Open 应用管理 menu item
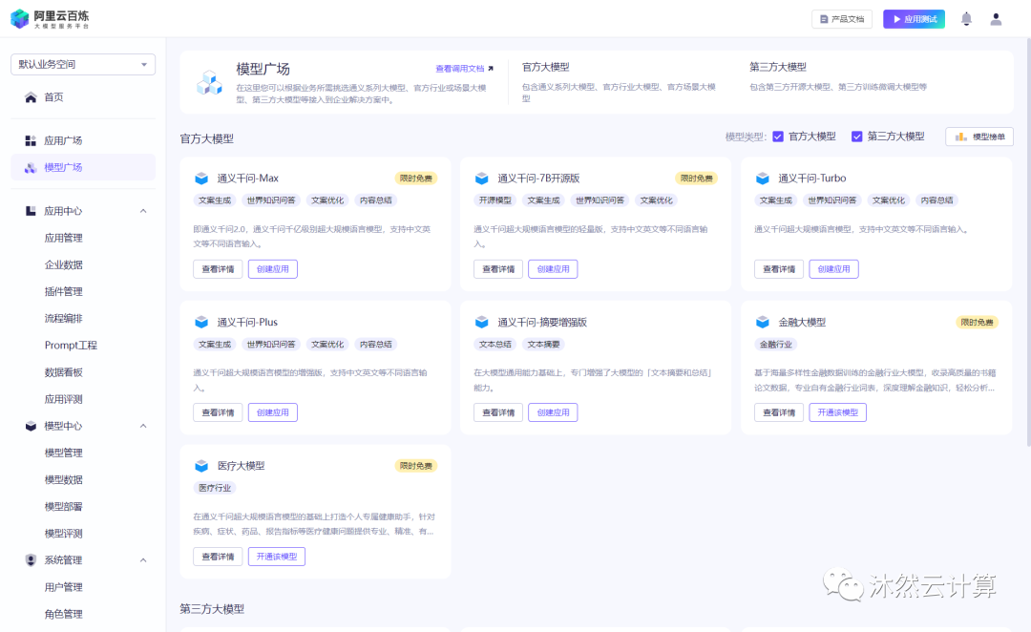 [x=63, y=238]
